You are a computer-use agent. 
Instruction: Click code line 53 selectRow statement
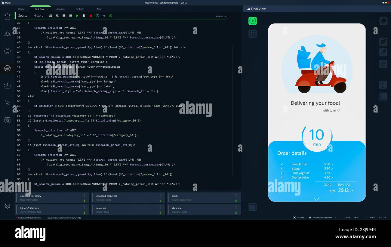(x=109, y=106)
